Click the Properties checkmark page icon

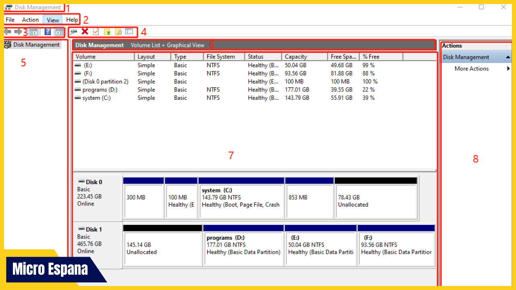pos(96,32)
